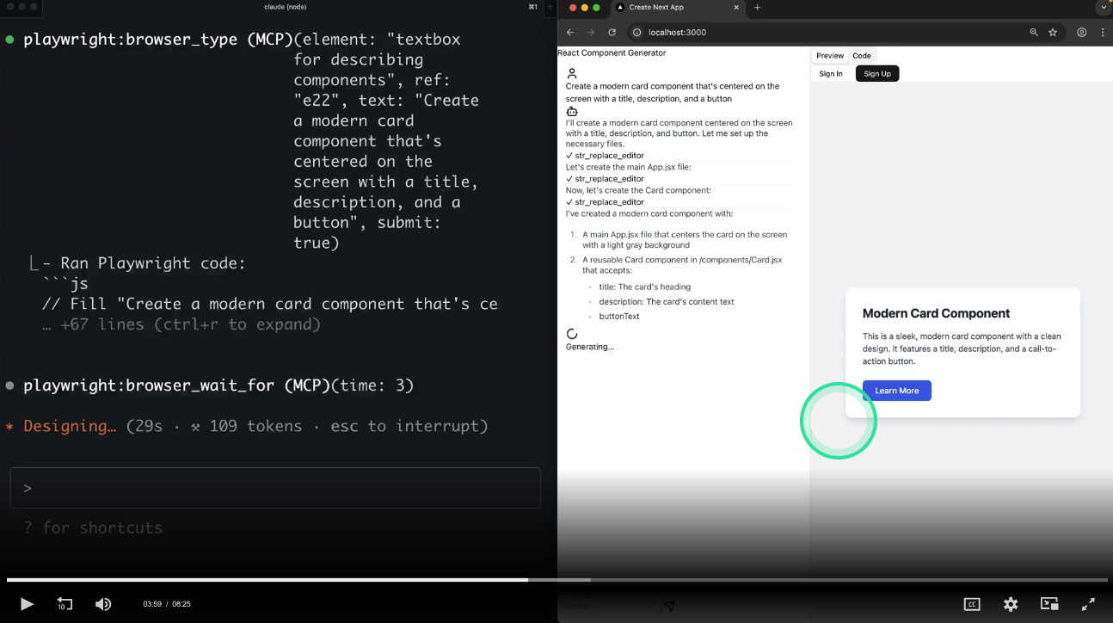The image size is (1113, 623).
Task: Click the React Component Generator title
Action: (612, 53)
